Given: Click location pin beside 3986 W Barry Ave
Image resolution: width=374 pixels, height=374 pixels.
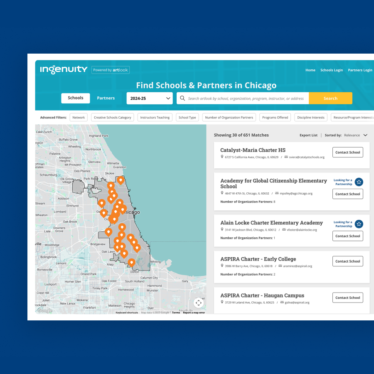Looking at the screenshot, I should click(222, 266).
